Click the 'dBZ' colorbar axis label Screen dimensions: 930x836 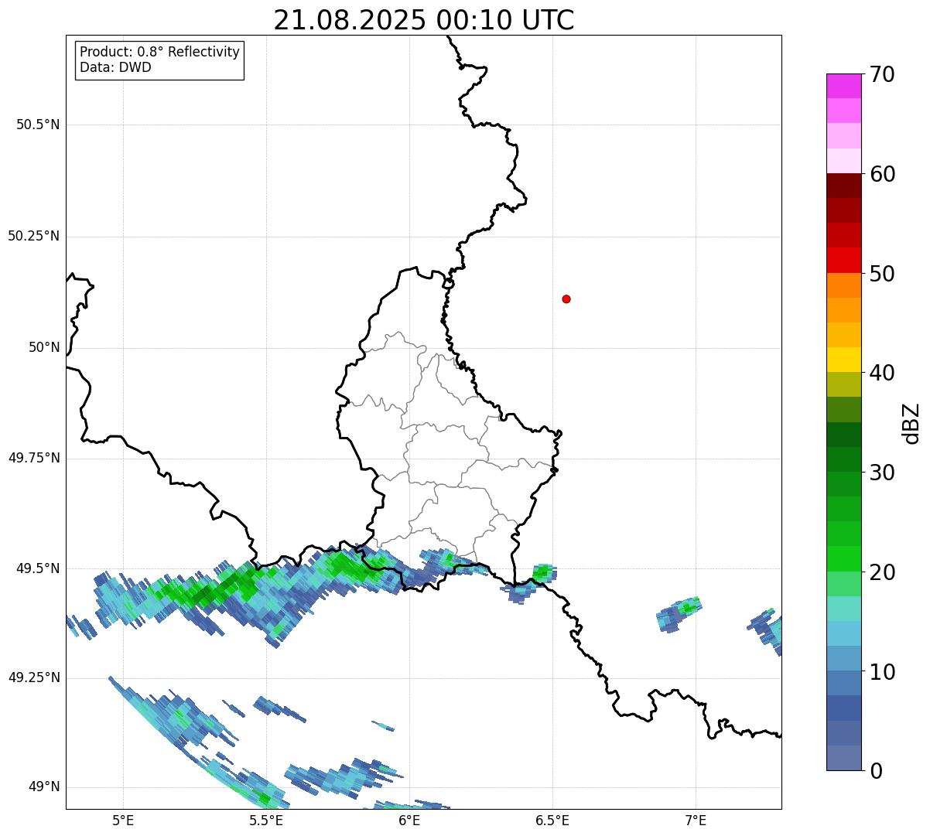(x=911, y=423)
